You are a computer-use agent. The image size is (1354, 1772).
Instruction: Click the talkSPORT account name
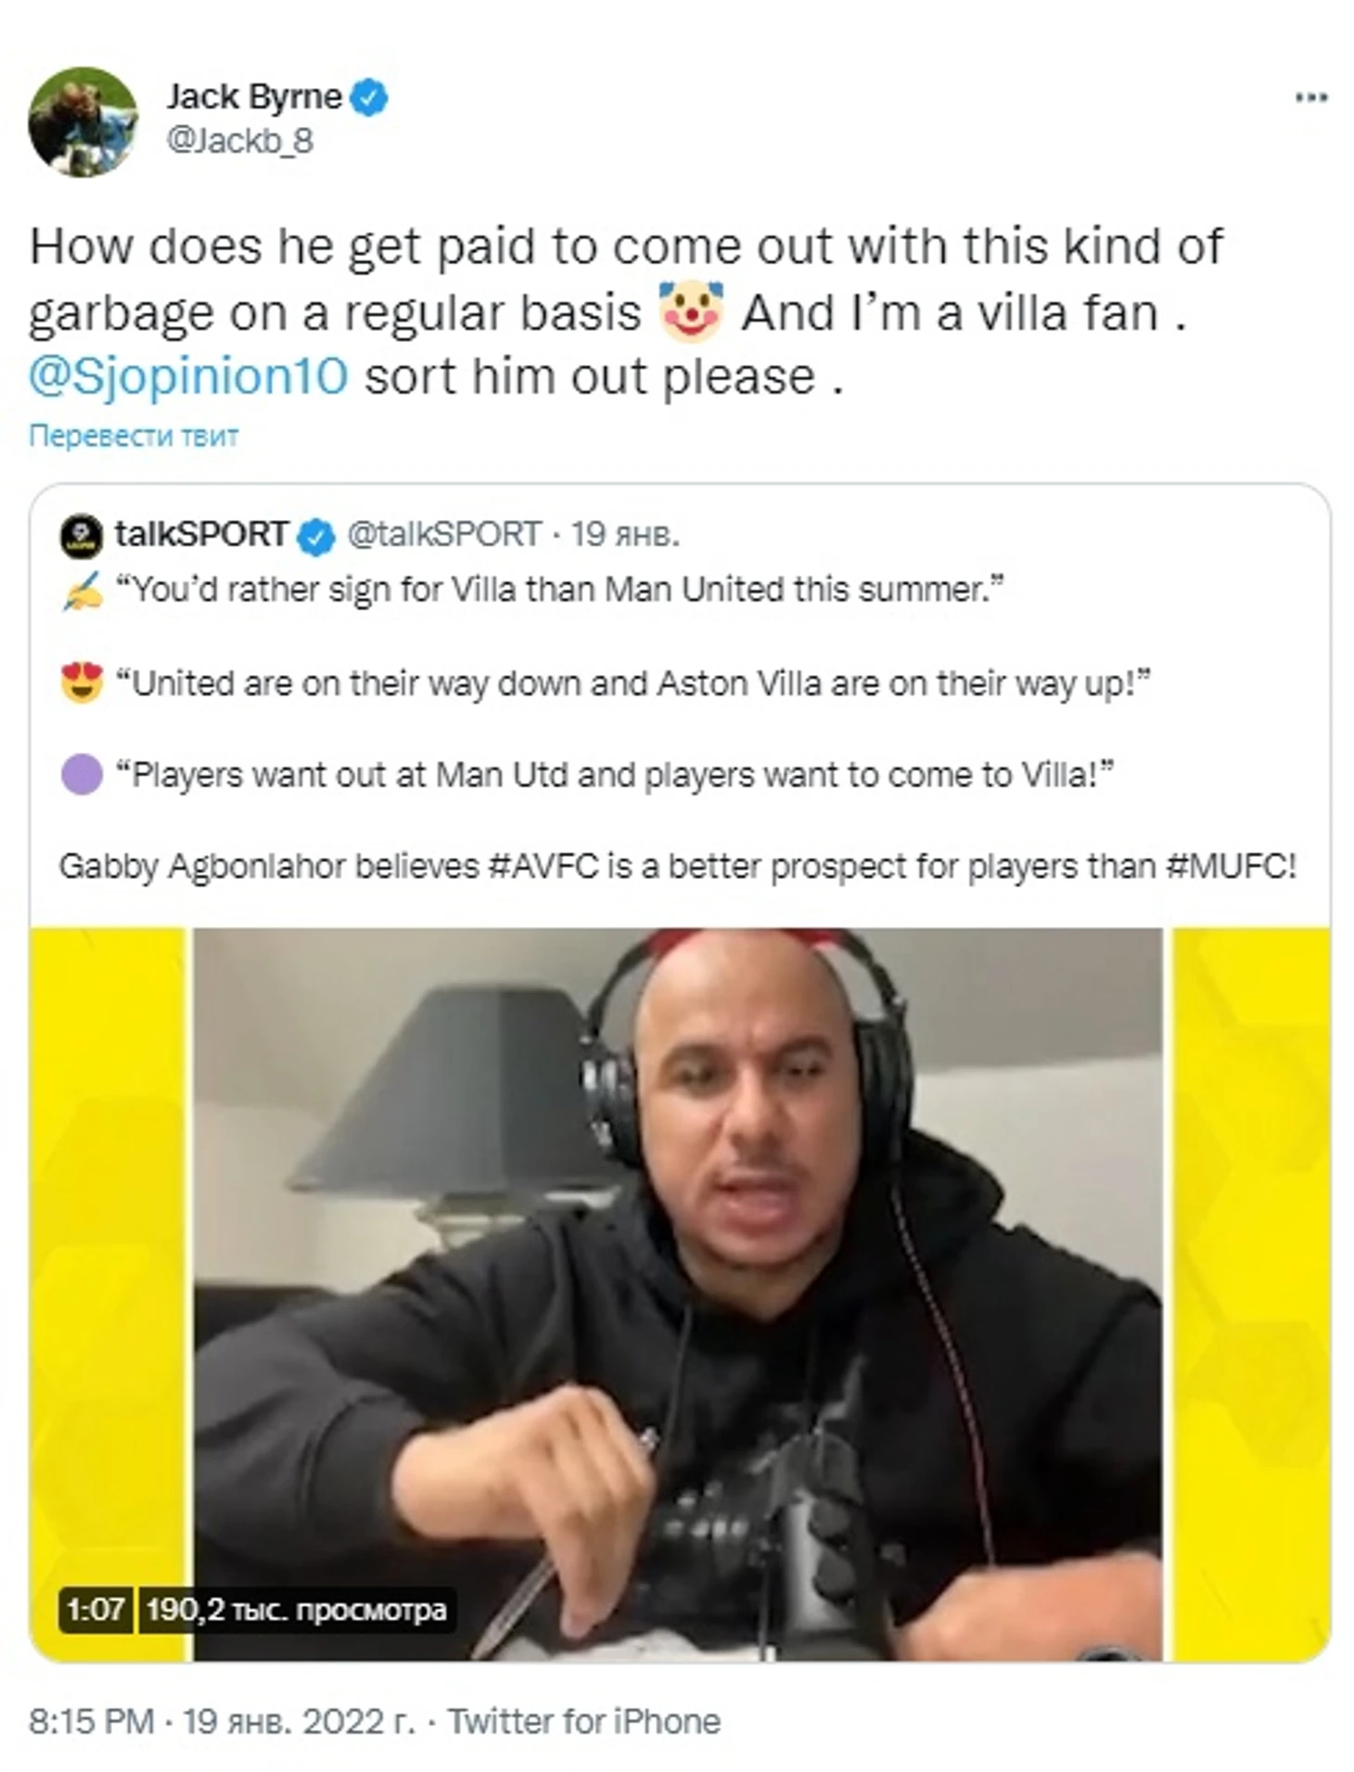coord(200,534)
